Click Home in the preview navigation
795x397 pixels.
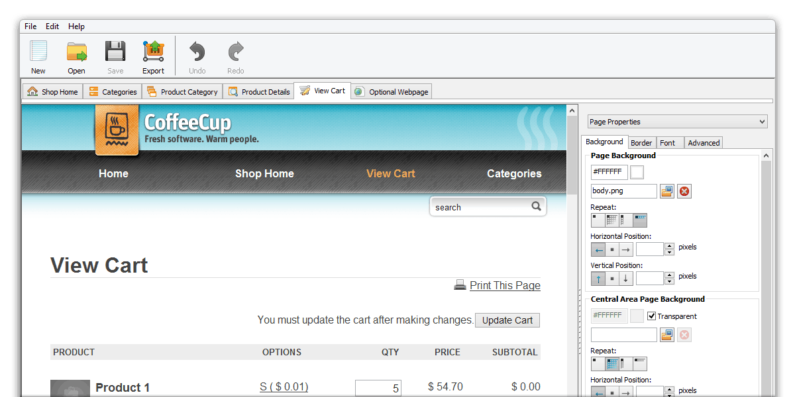(x=113, y=173)
